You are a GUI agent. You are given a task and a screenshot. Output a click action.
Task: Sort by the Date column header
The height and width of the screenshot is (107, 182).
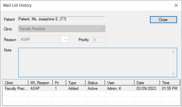pos(147,83)
